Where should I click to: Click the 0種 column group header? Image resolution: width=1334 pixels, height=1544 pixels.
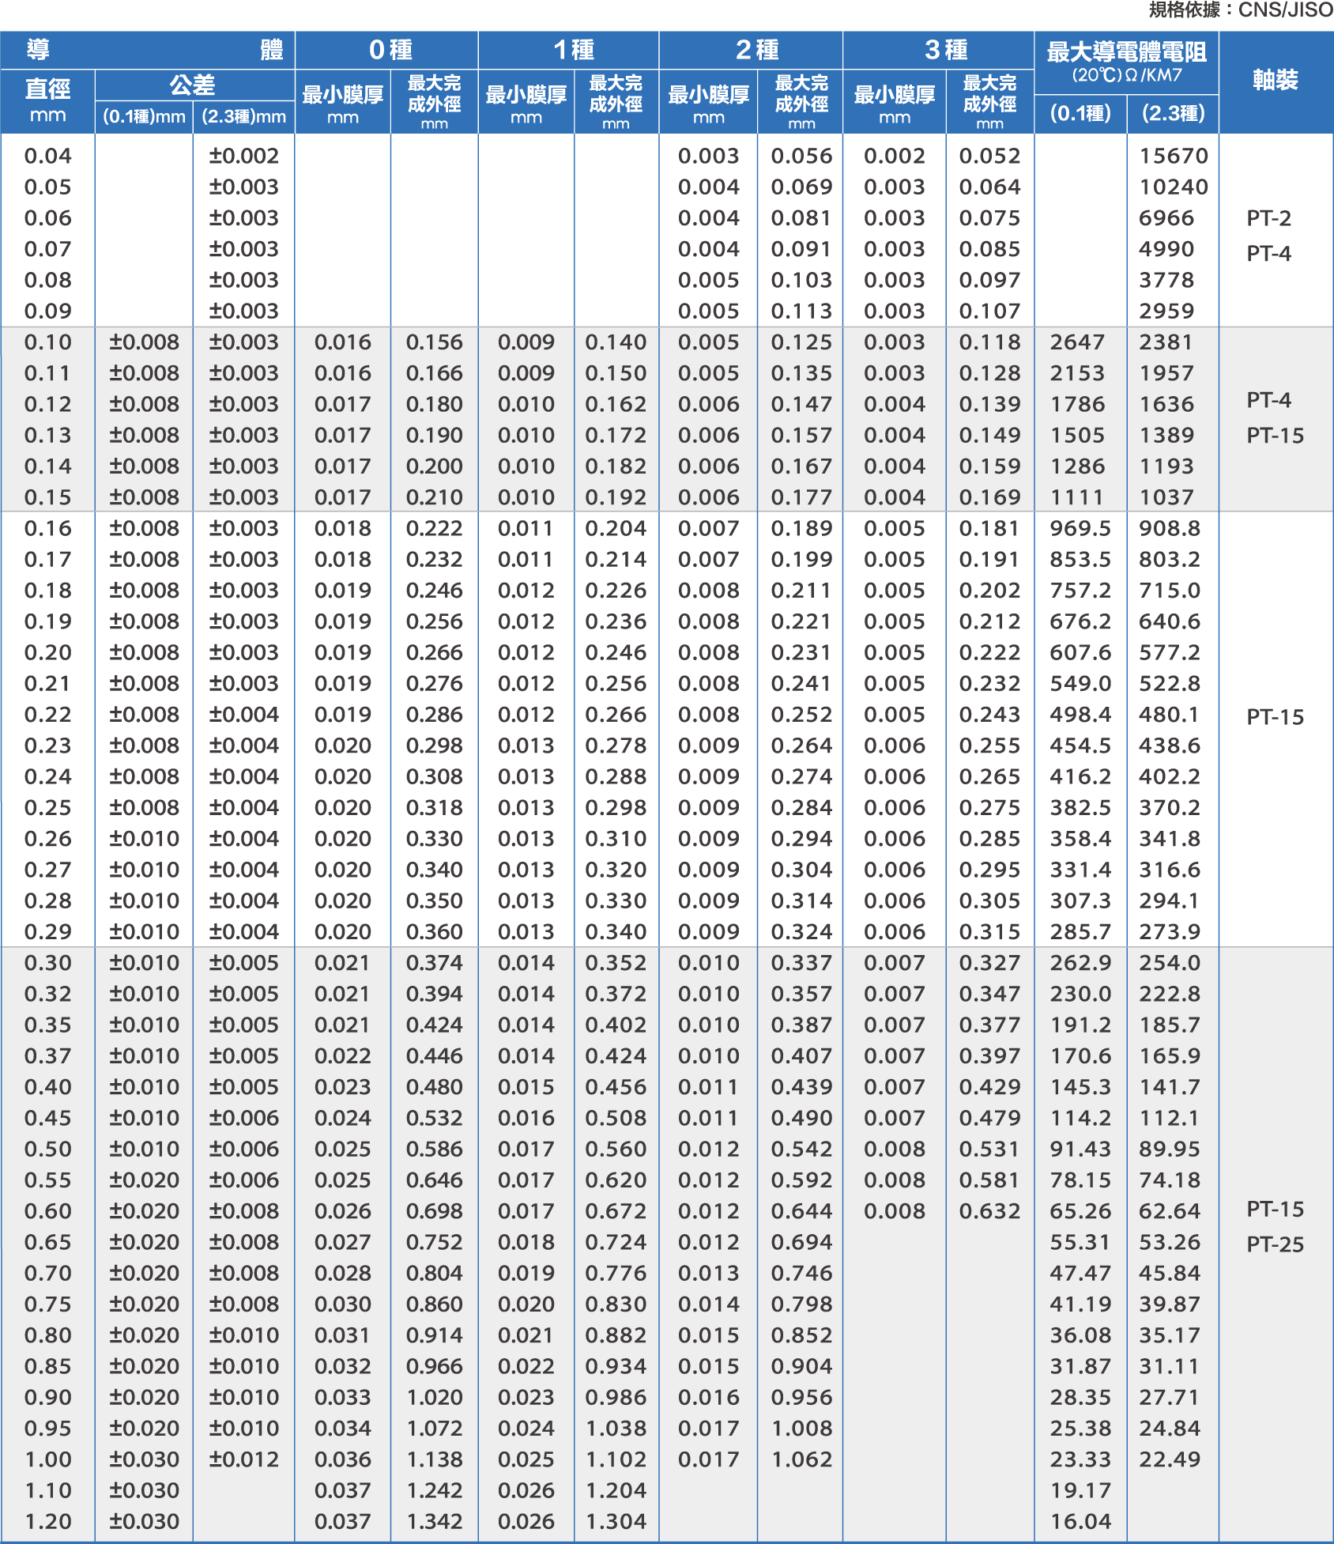390,51
